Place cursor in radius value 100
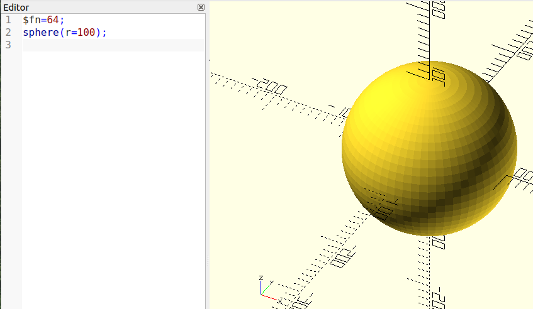This screenshot has width=533, height=309. point(86,32)
